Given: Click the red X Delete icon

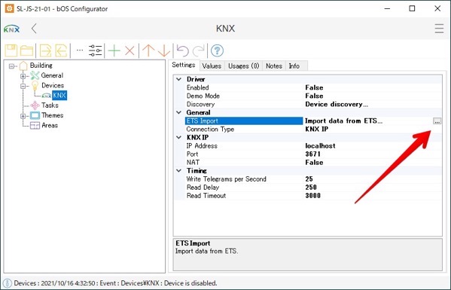Looking at the screenshot, I should (130, 50).
